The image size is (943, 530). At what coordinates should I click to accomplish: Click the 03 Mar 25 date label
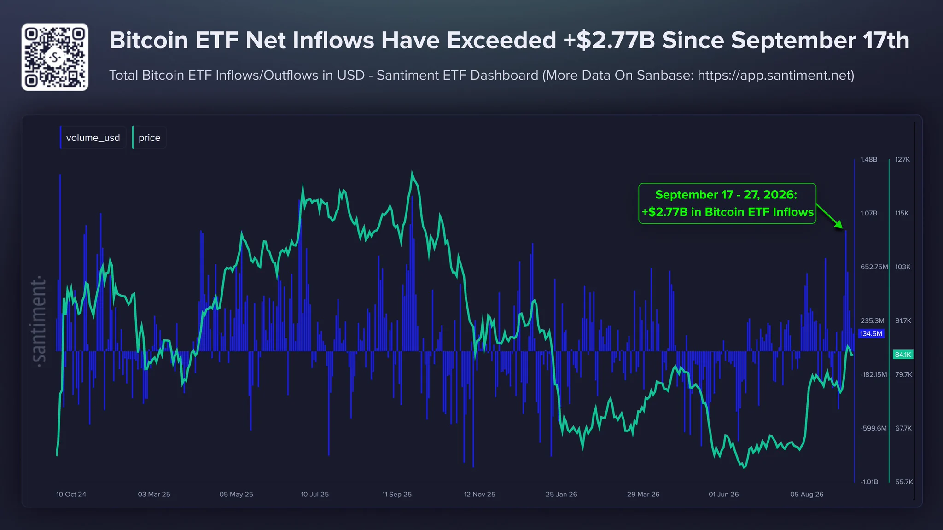[154, 495]
